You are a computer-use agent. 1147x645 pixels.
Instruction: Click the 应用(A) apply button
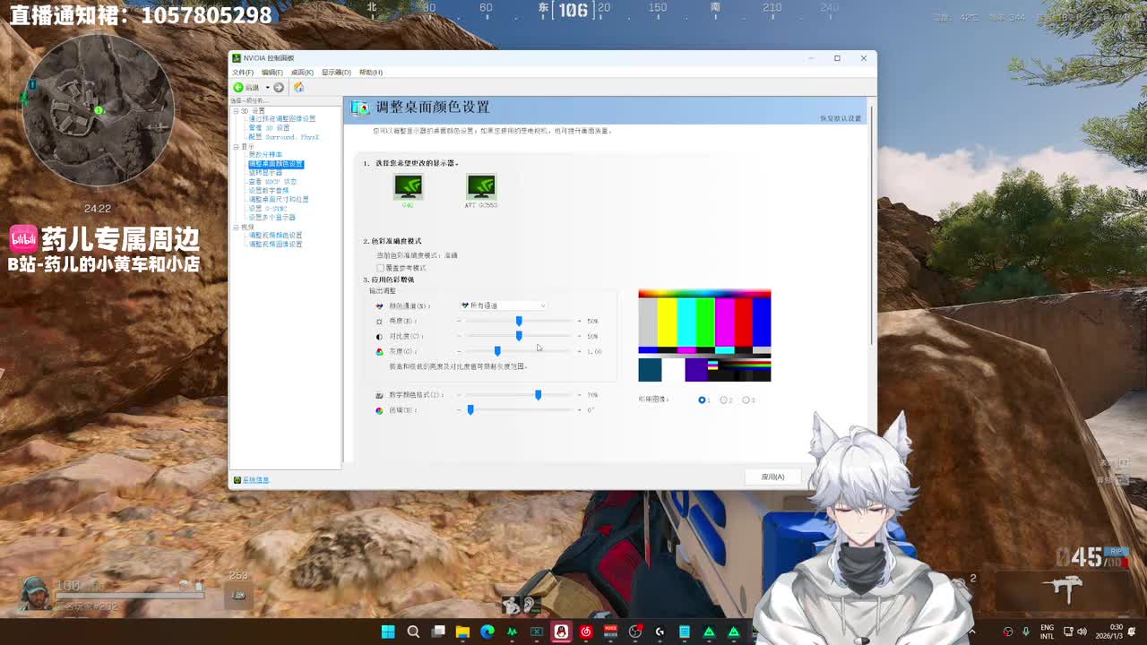click(772, 477)
